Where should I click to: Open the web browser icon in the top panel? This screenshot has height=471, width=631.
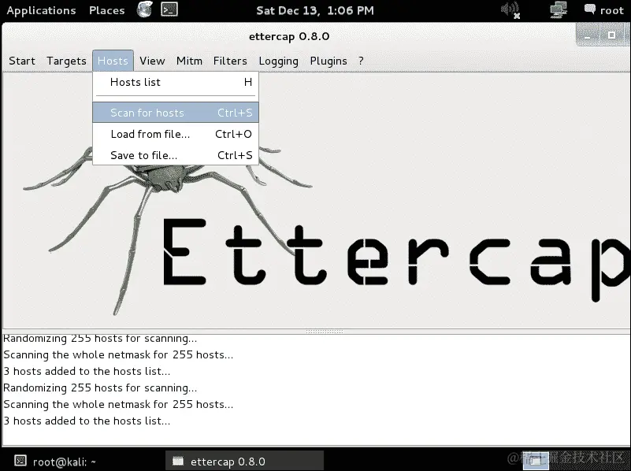coord(144,10)
